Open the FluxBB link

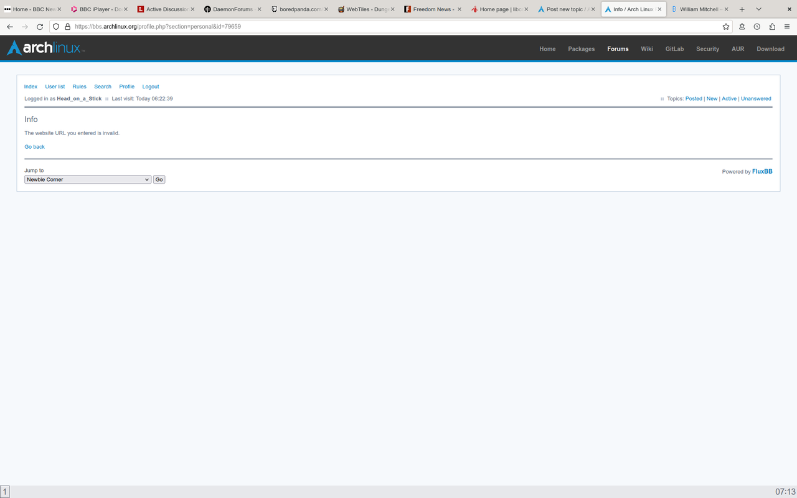(762, 171)
